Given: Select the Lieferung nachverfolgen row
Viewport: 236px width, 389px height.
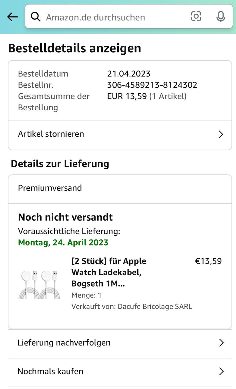Looking at the screenshot, I should [64, 343].
